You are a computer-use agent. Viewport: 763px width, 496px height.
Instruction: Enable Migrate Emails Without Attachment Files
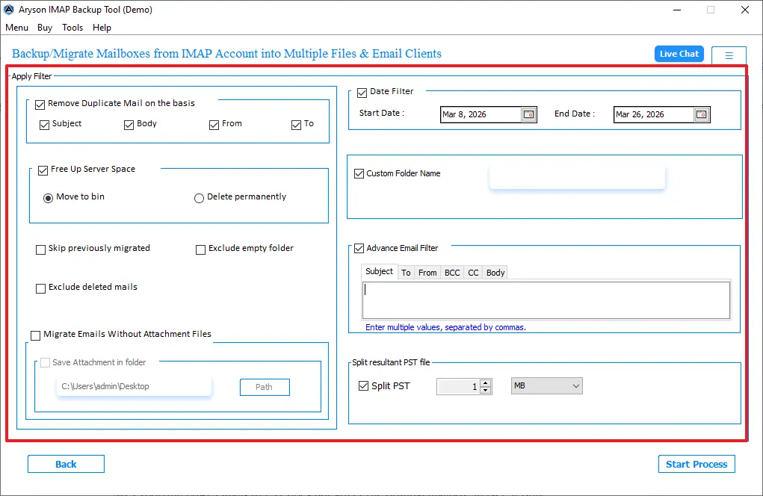[x=36, y=335]
